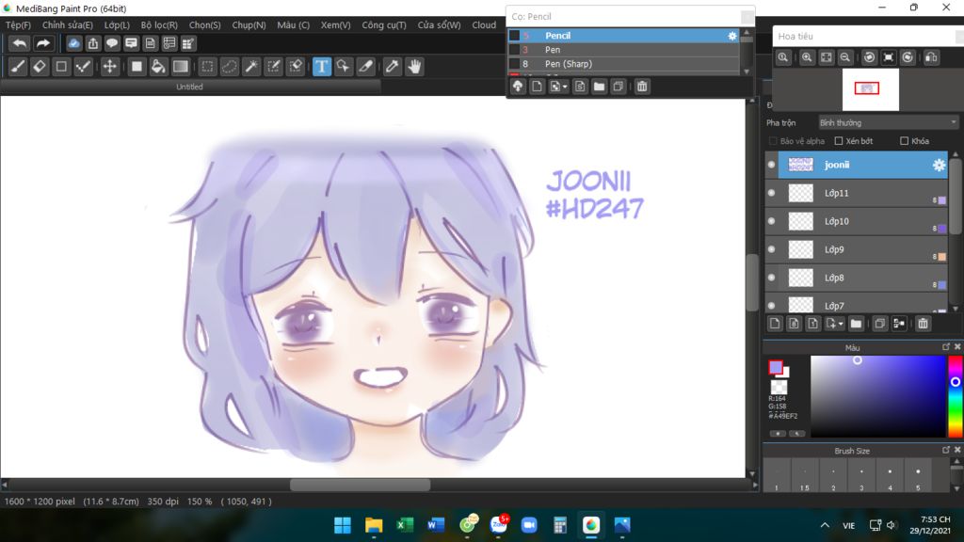964x542 pixels.
Task: Click flip view icon in Navigator
Action: (931, 57)
